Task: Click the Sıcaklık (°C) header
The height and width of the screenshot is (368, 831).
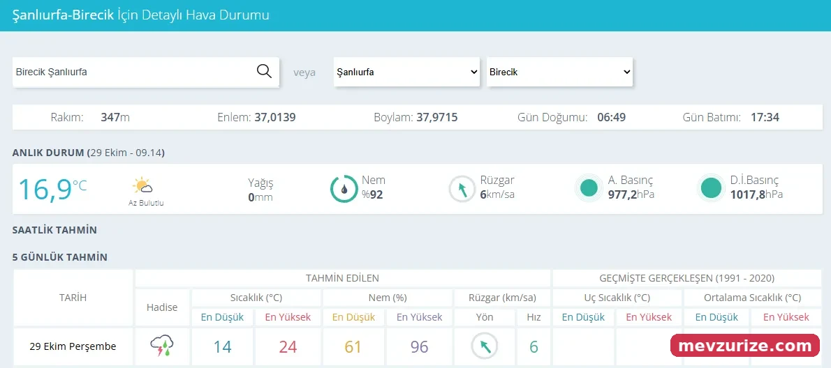Action: [256, 298]
